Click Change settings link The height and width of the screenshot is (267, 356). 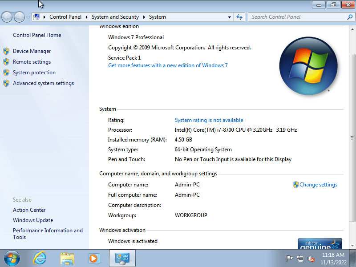tap(318, 185)
